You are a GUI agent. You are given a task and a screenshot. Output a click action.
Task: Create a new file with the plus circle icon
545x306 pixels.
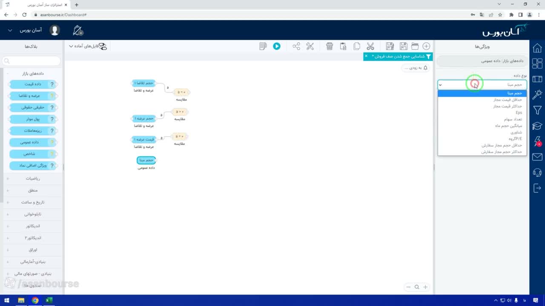(426, 46)
